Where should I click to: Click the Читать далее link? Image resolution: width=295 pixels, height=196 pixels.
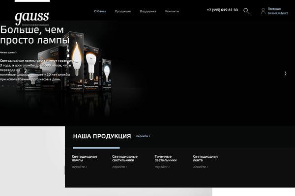[8, 52]
